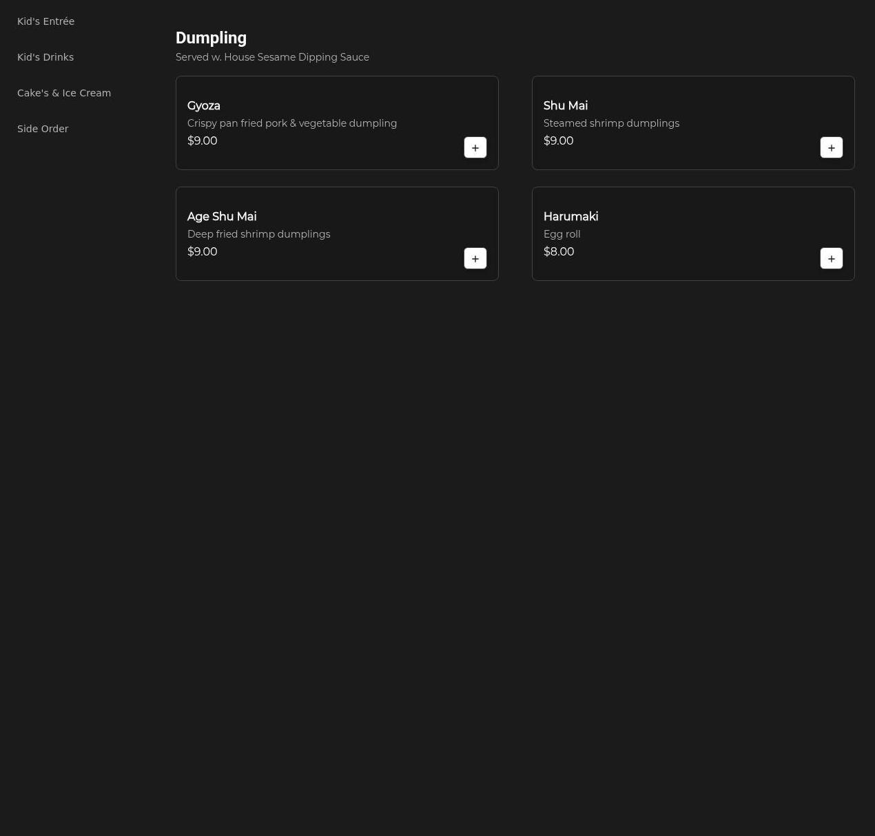Open Harumaki item details by name
Viewport: 875px width, 836px height.
(570, 216)
